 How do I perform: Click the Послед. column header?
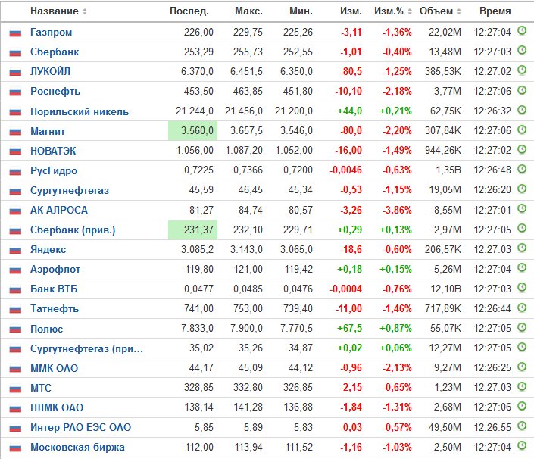coord(189,11)
